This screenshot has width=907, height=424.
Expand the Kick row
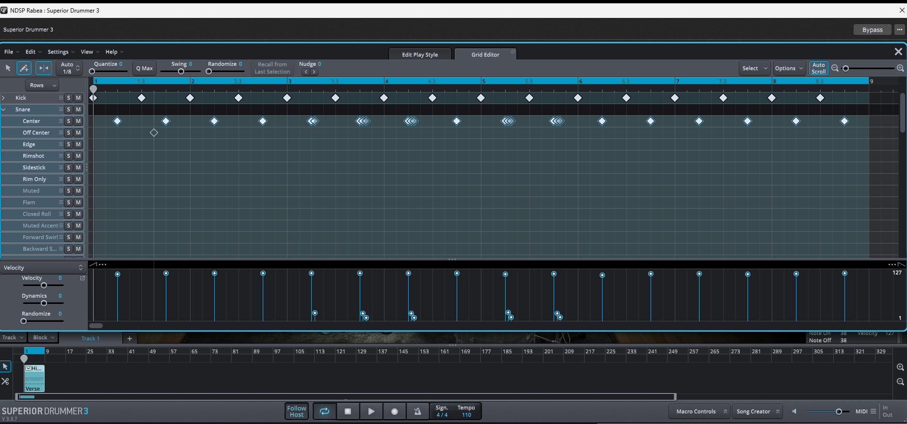pyautogui.click(x=3, y=98)
